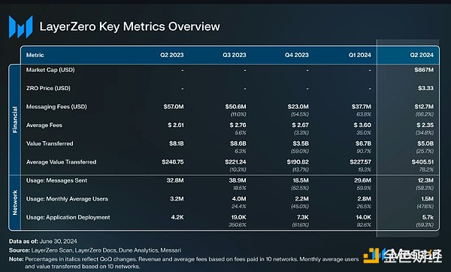451x272 pixels.
Task: Click the Q3 2023 column header
Action: pos(234,55)
